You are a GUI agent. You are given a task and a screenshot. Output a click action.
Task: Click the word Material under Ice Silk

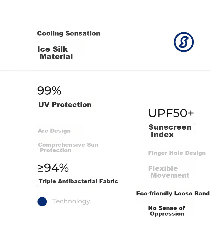point(56,56)
